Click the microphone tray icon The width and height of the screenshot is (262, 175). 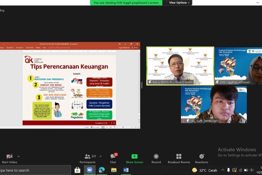[x=228, y=170]
